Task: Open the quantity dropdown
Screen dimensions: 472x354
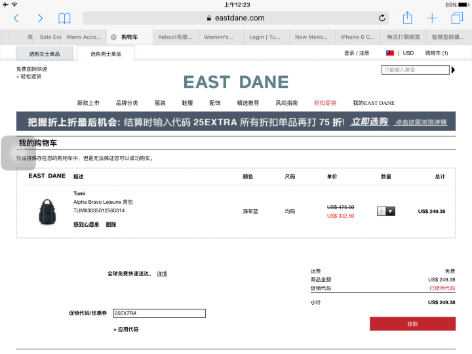Action: (386, 211)
